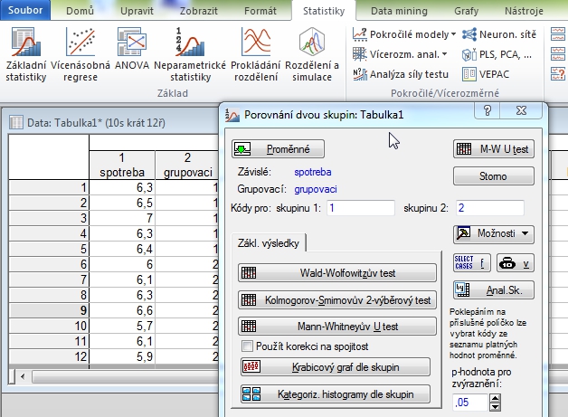Click the spreadsheet horizontal scrollbar left arrow
Screen dimensions: 568x417
(23, 376)
